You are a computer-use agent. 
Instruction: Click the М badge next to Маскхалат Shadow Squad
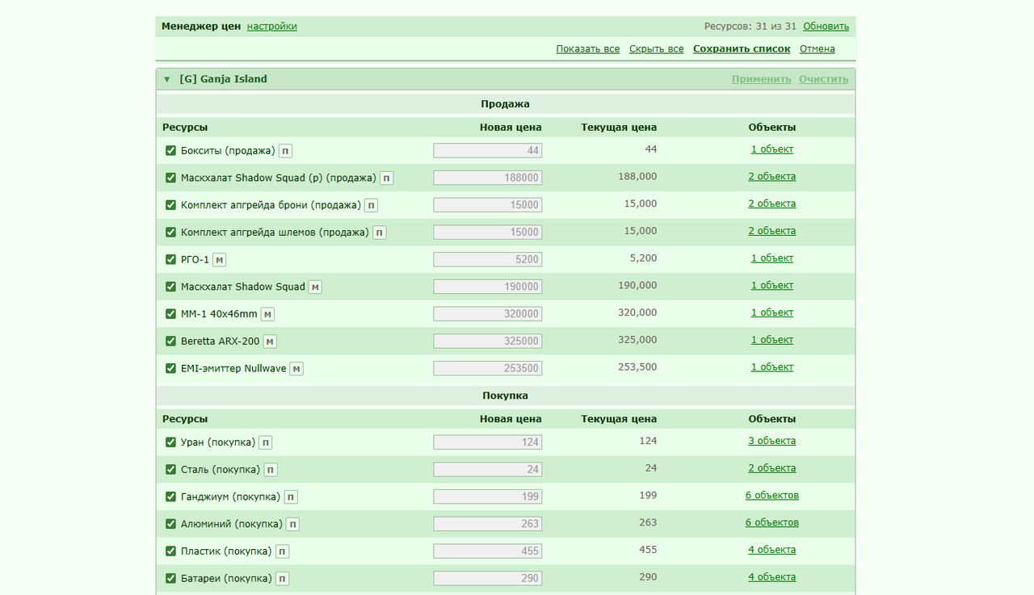(x=315, y=287)
